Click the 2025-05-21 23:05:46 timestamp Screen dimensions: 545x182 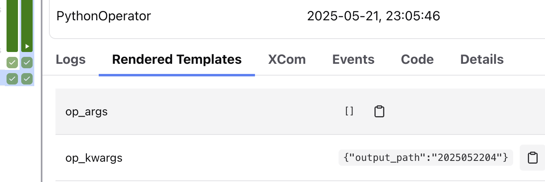373,16
